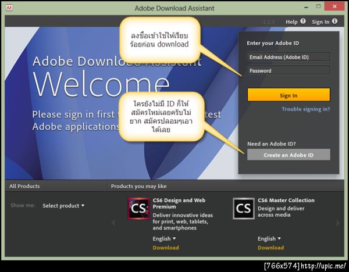This screenshot has width=349, height=272.
Task: Click the Sign In info icon
Action: (x=335, y=21)
